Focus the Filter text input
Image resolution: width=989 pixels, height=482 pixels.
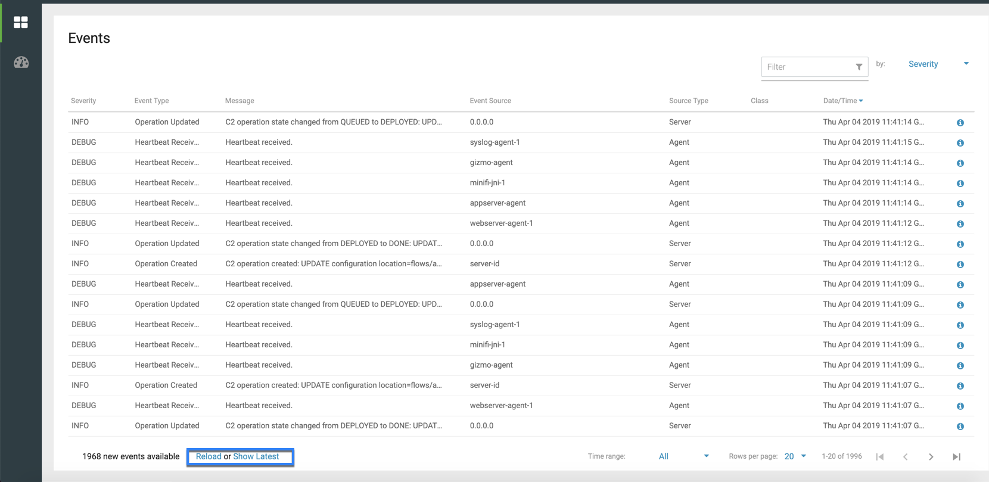(x=807, y=67)
